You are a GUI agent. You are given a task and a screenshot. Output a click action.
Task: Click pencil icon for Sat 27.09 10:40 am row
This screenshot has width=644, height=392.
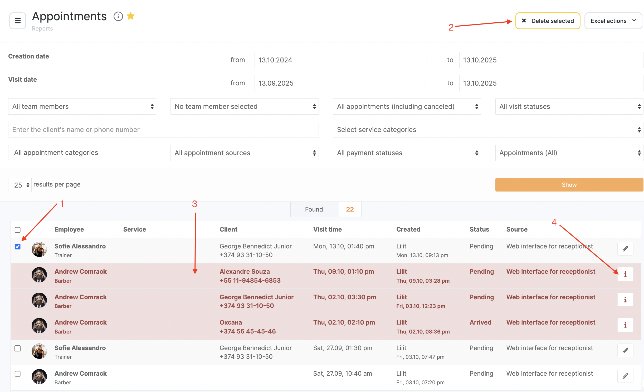click(x=625, y=376)
